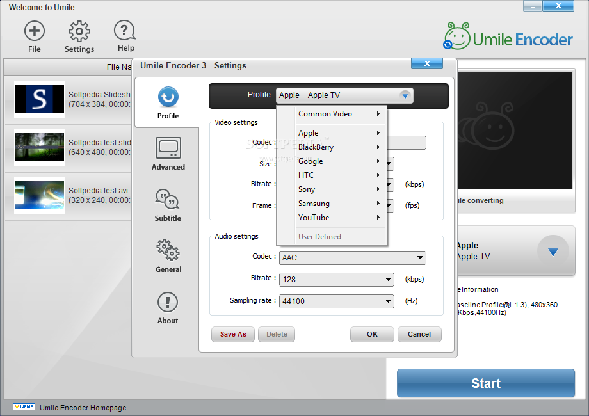Open the audio Bitrate 128 dropdown
This screenshot has height=416, width=589.
[x=336, y=279]
